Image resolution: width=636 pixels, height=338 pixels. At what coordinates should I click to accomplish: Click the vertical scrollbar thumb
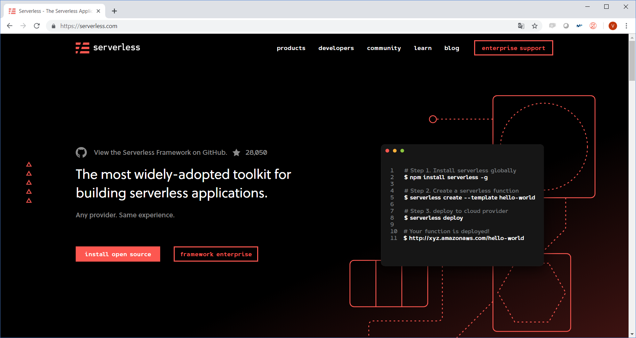(632, 61)
